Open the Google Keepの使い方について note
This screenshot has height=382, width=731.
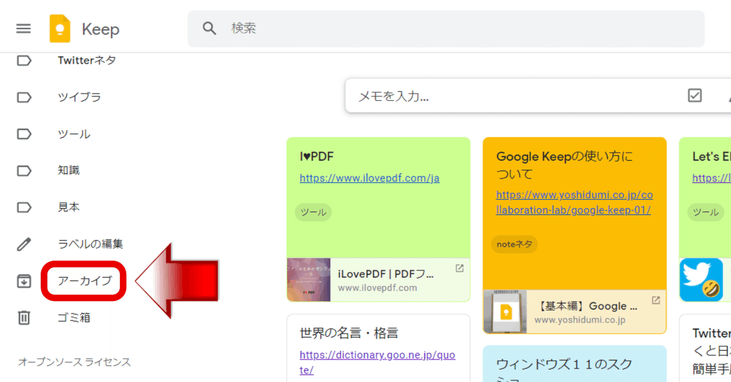click(x=565, y=165)
